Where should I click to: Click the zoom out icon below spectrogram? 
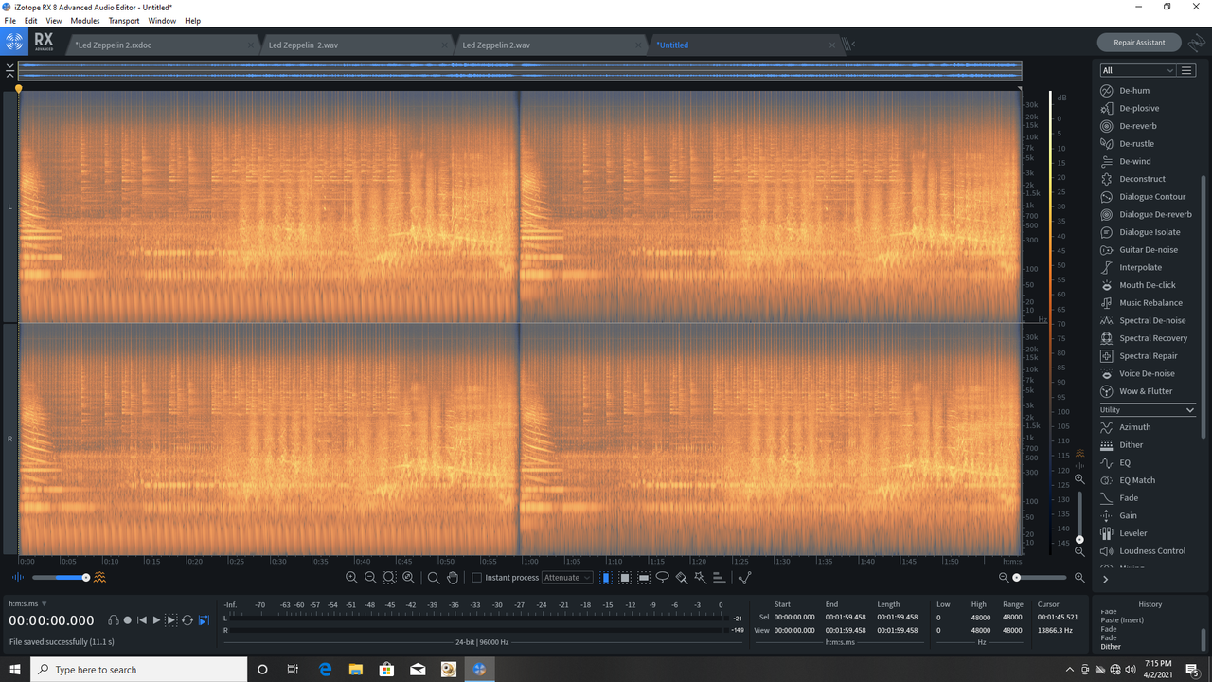coord(370,578)
